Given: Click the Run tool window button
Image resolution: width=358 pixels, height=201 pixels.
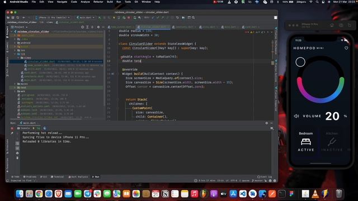Looking at the screenshot, I should pos(96,177).
